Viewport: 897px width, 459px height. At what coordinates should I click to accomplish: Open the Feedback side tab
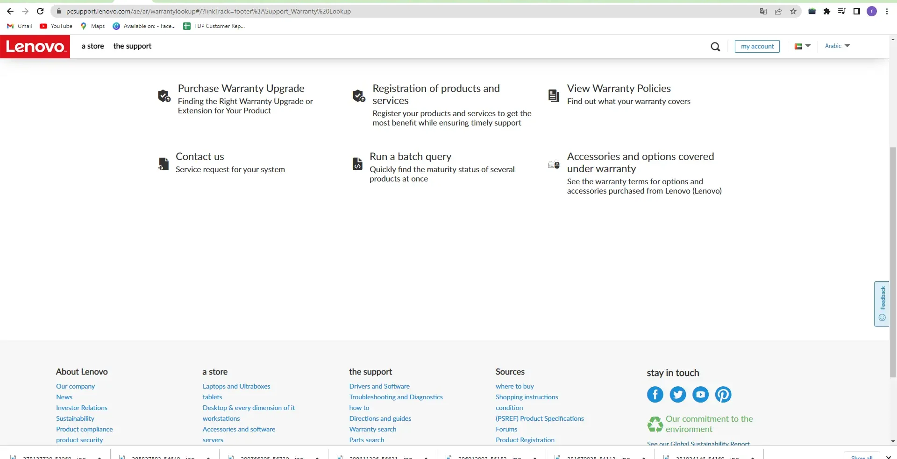[x=882, y=304]
